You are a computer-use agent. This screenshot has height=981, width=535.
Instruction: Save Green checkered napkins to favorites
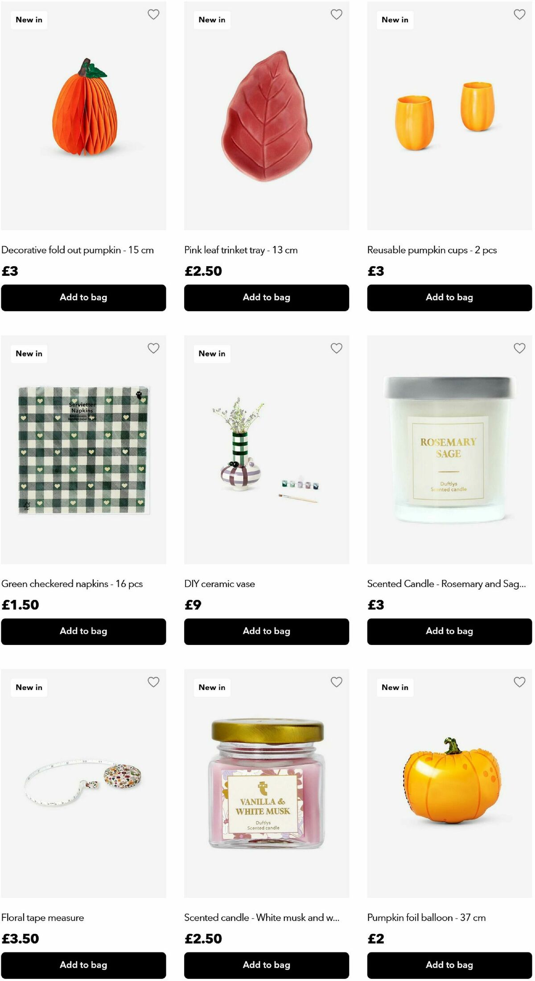point(153,348)
